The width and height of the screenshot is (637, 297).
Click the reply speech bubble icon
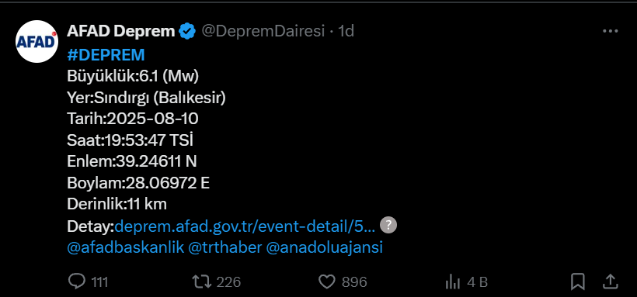point(76,281)
